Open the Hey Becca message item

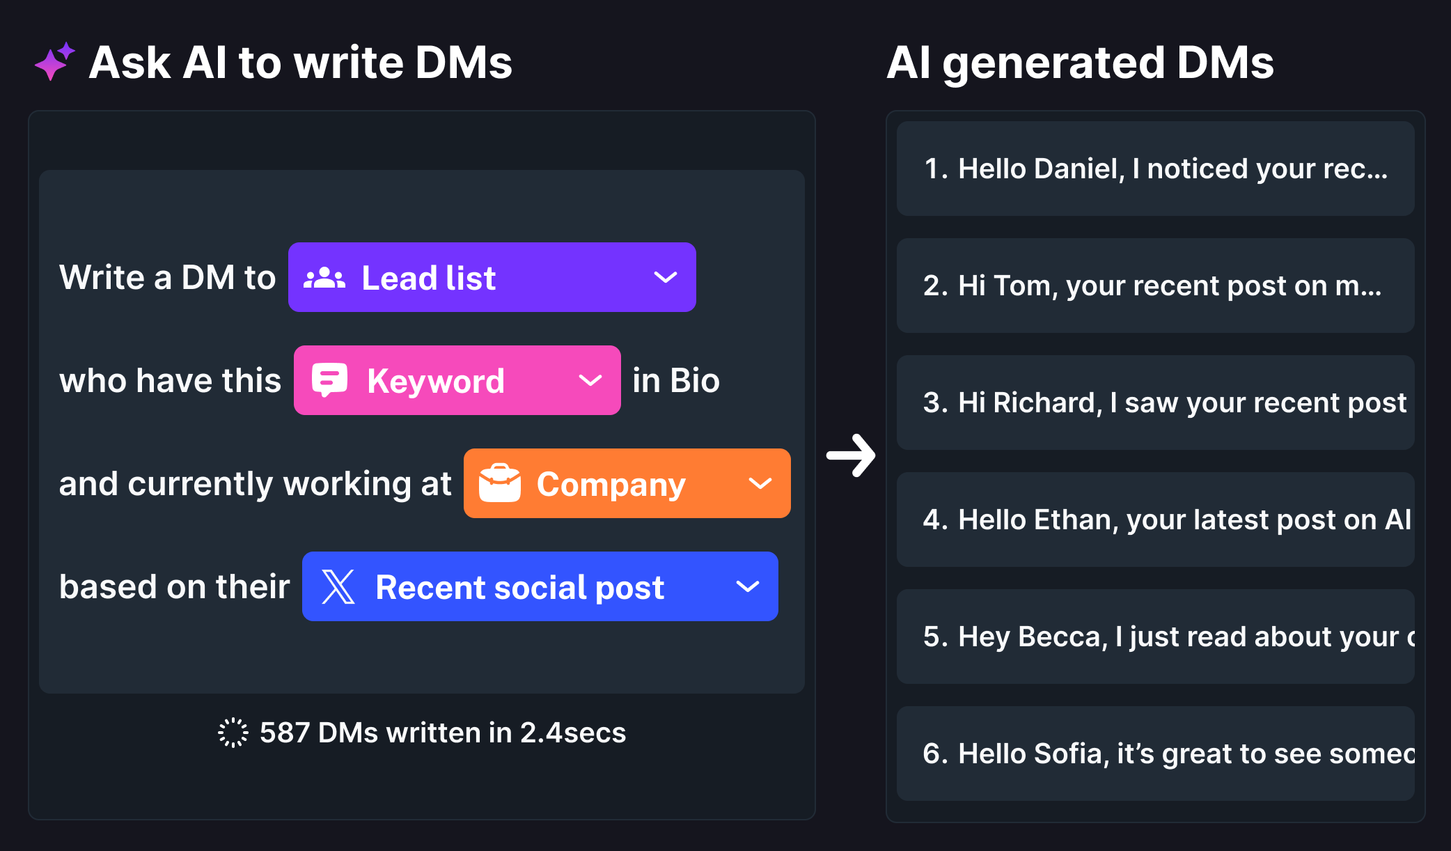(x=1156, y=637)
